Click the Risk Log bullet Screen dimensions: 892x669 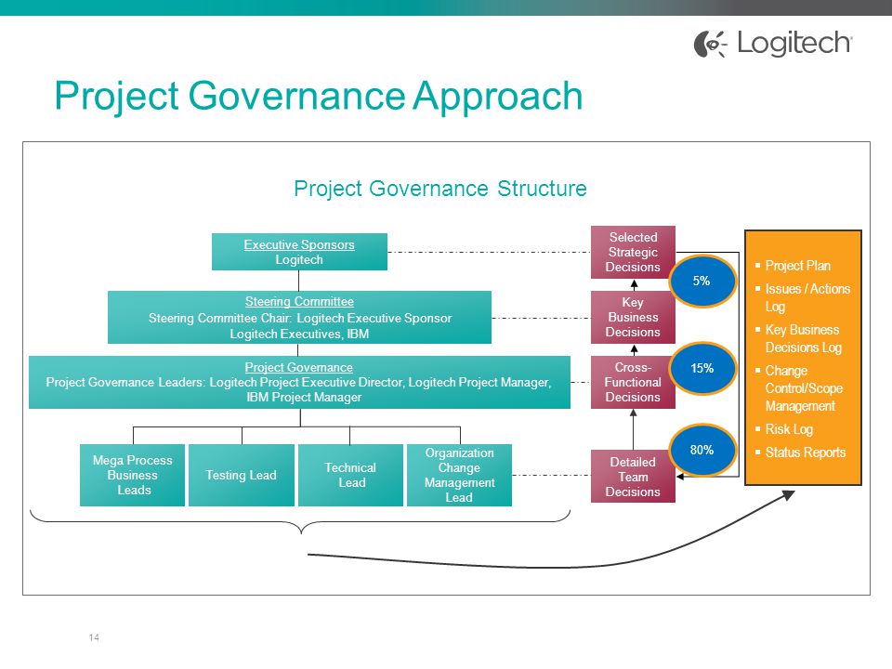(x=789, y=429)
